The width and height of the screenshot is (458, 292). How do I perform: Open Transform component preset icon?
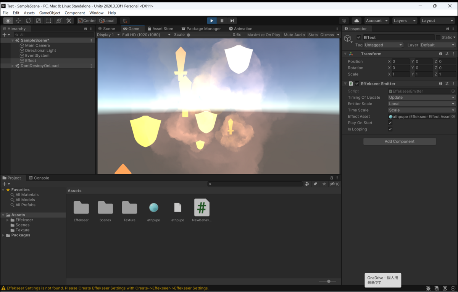tap(447, 54)
